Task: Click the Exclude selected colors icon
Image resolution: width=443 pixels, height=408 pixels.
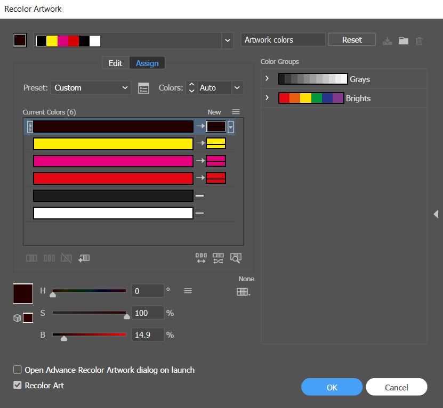Action: pyautogui.click(x=67, y=258)
